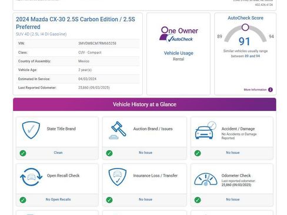Click the Odometer Check label
The height and width of the screenshot is (215, 287).
[236, 176]
